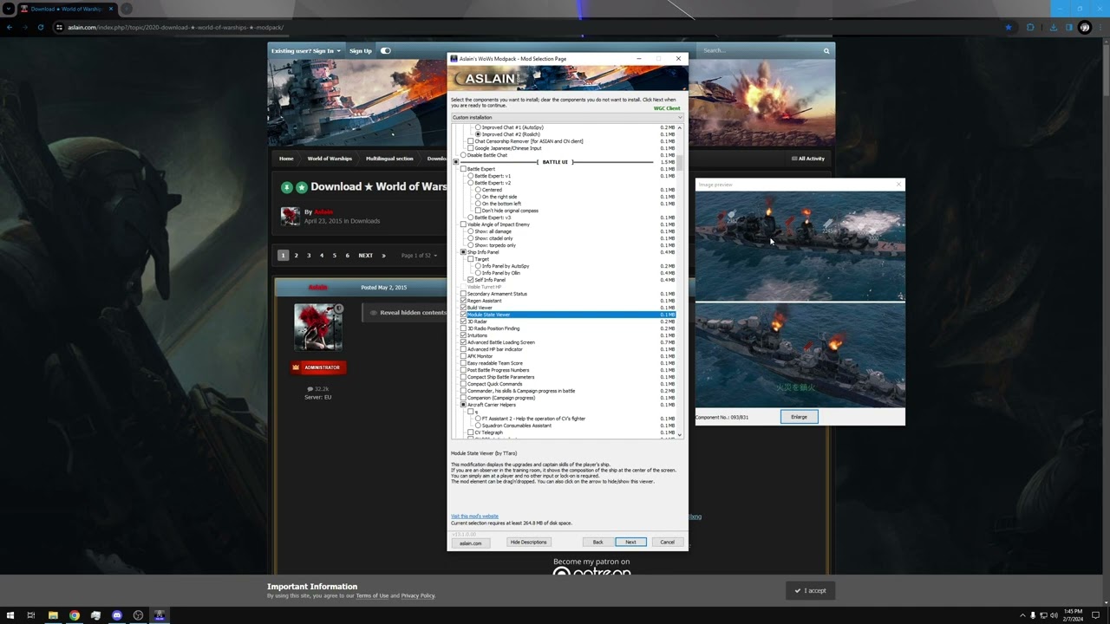Viewport: 1110px width, 624px height.
Task: Select Improved Chat #1 (AutoSpy) radio
Action: [478, 127]
